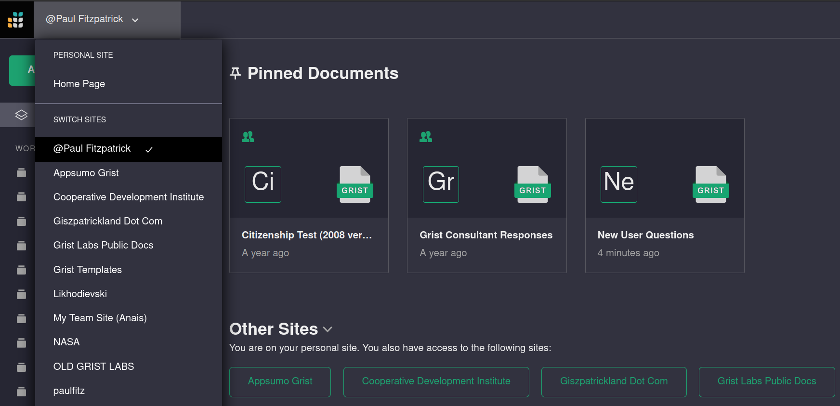The width and height of the screenshot is (840, 406).
Task: Click GRIST file icon on Grist Consultant Responses
Action: pos(533,184)
